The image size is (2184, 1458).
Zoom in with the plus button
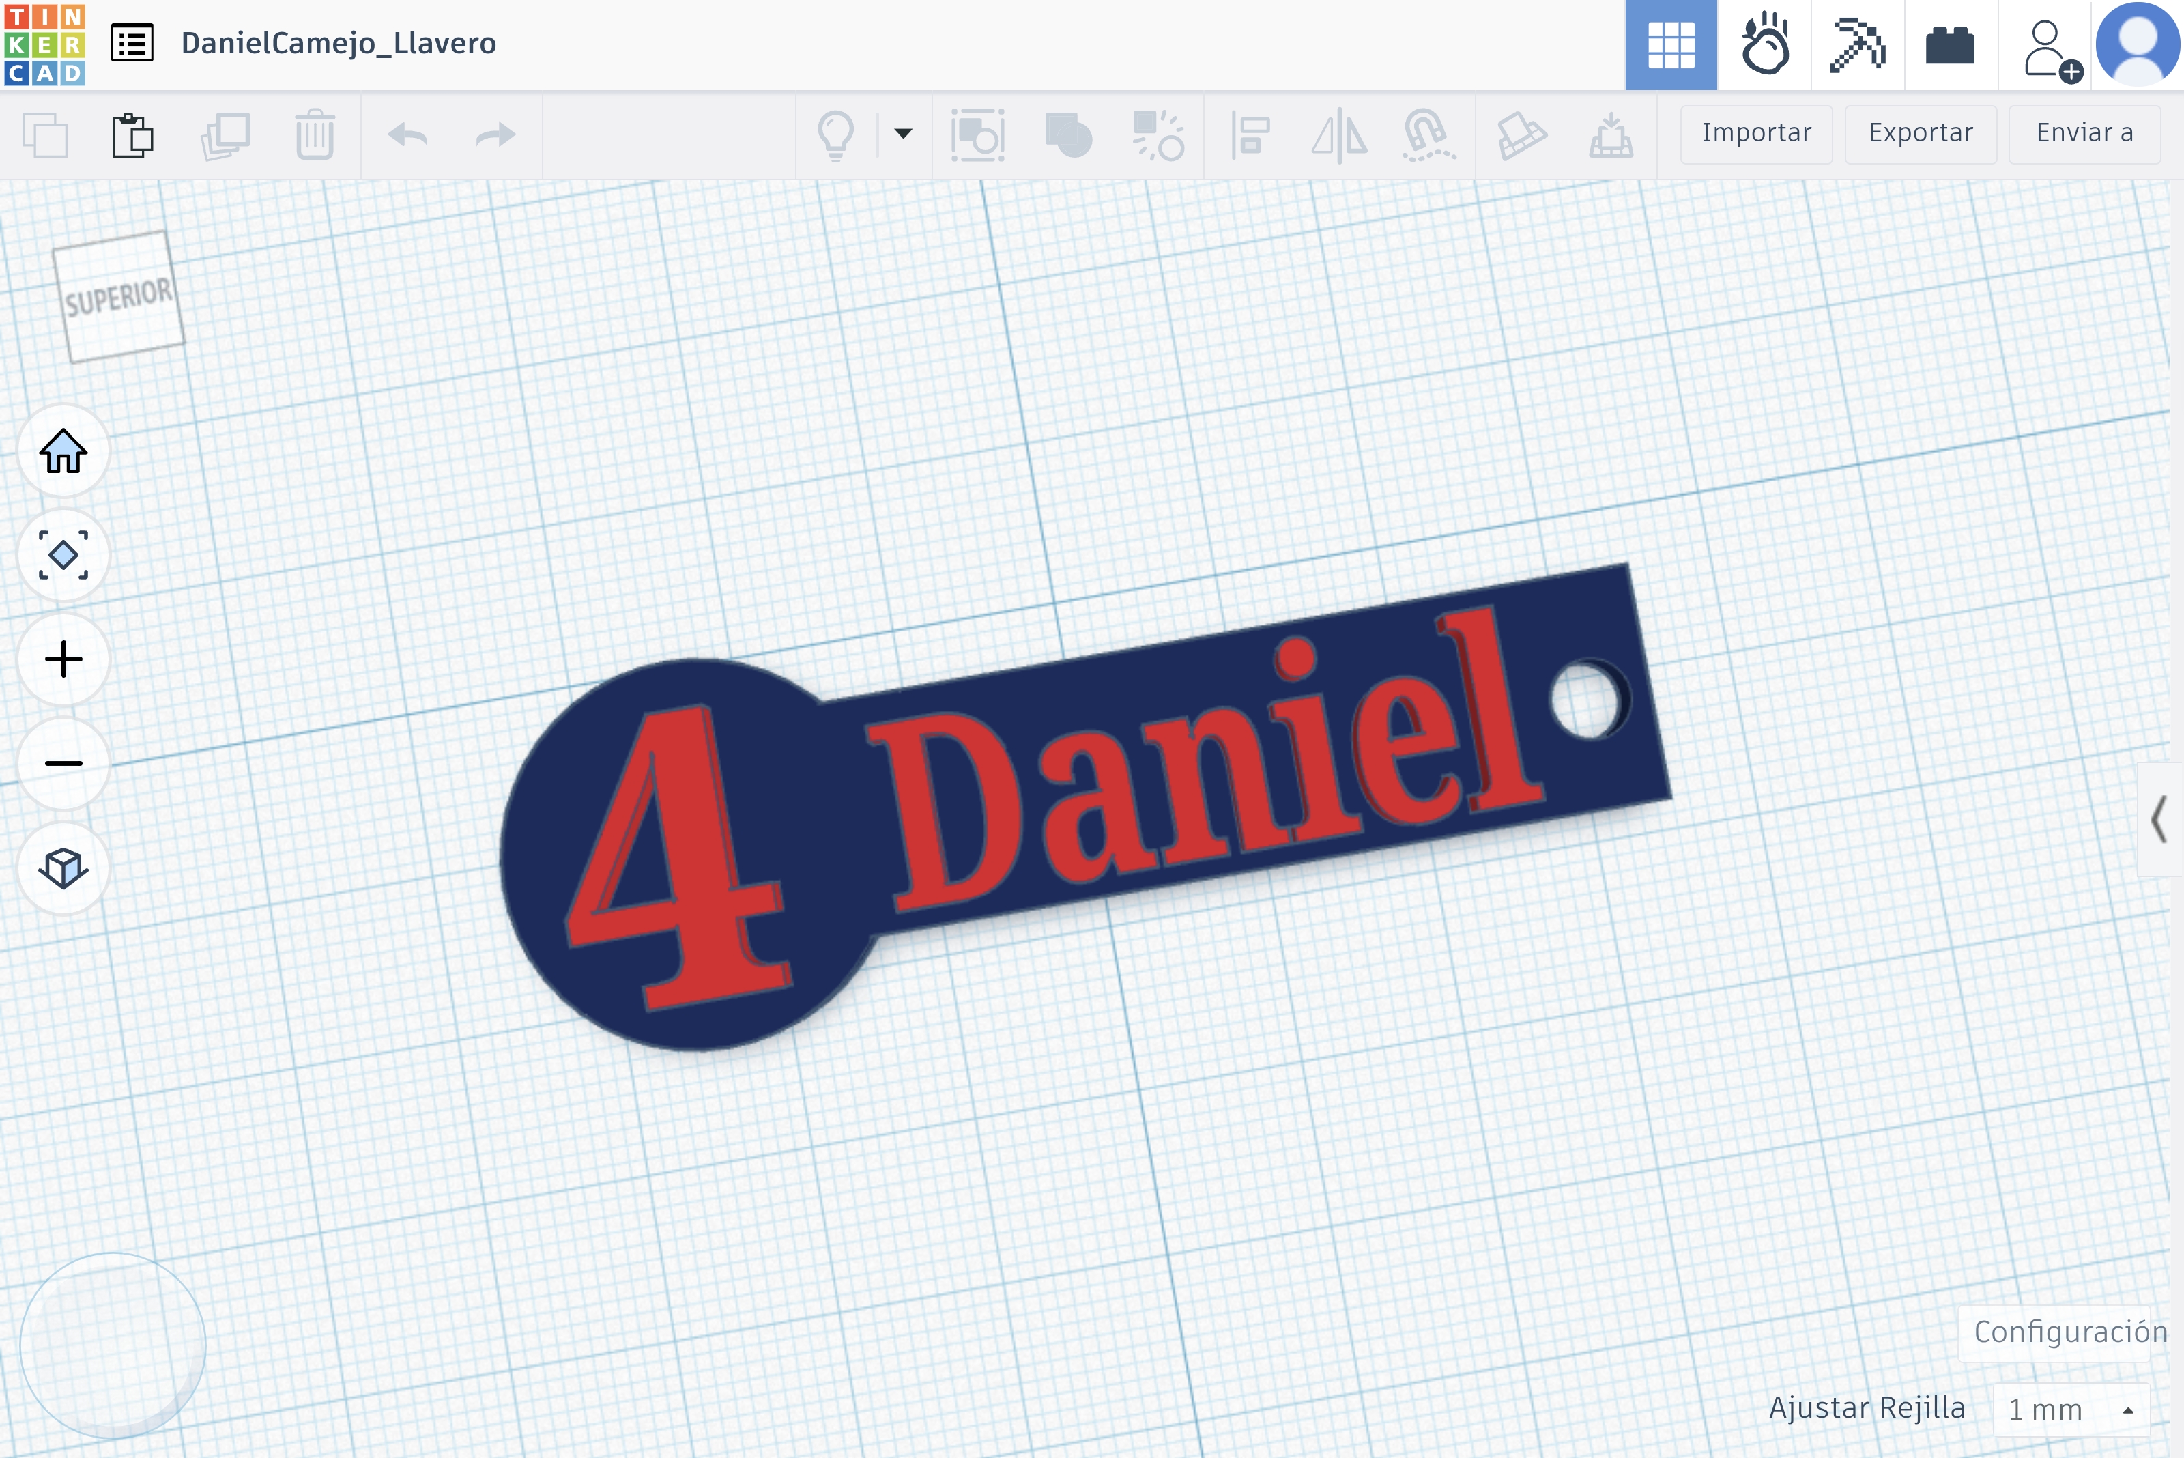point(63,659)
